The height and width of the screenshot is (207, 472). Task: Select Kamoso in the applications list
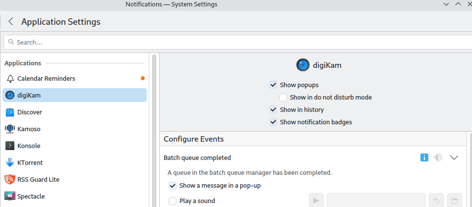pos(28,129)
